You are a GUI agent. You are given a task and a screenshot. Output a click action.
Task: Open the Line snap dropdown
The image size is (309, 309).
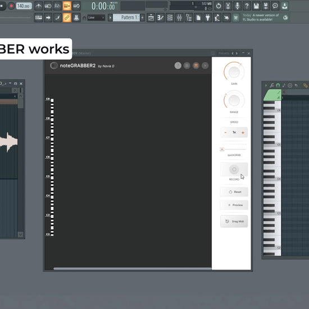(96, 17)
